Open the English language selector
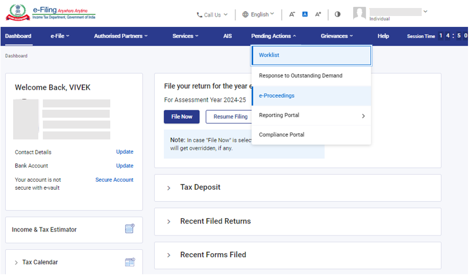Viewport: 472px width, 276px height. pos(258,14)
